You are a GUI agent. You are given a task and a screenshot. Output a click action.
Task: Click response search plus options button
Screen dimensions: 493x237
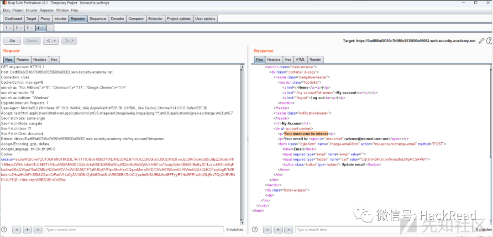(278, 229)
